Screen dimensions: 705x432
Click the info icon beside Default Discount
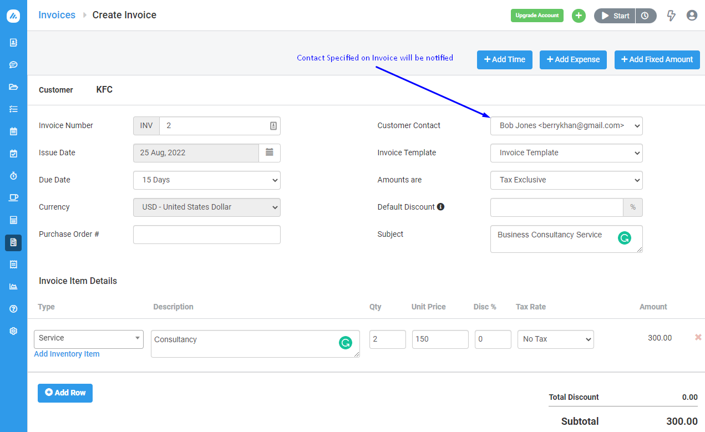[x=441, y=207]
